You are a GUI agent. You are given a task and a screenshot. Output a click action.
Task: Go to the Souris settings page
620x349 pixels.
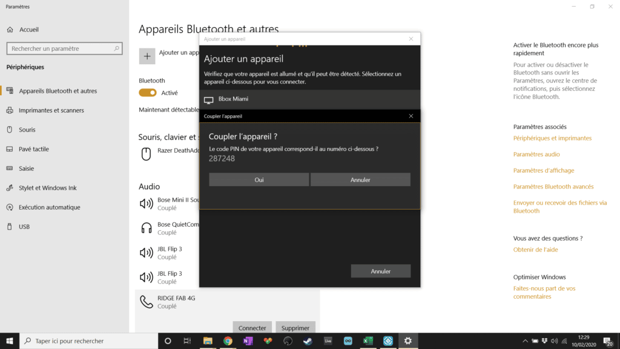[27, 130]
